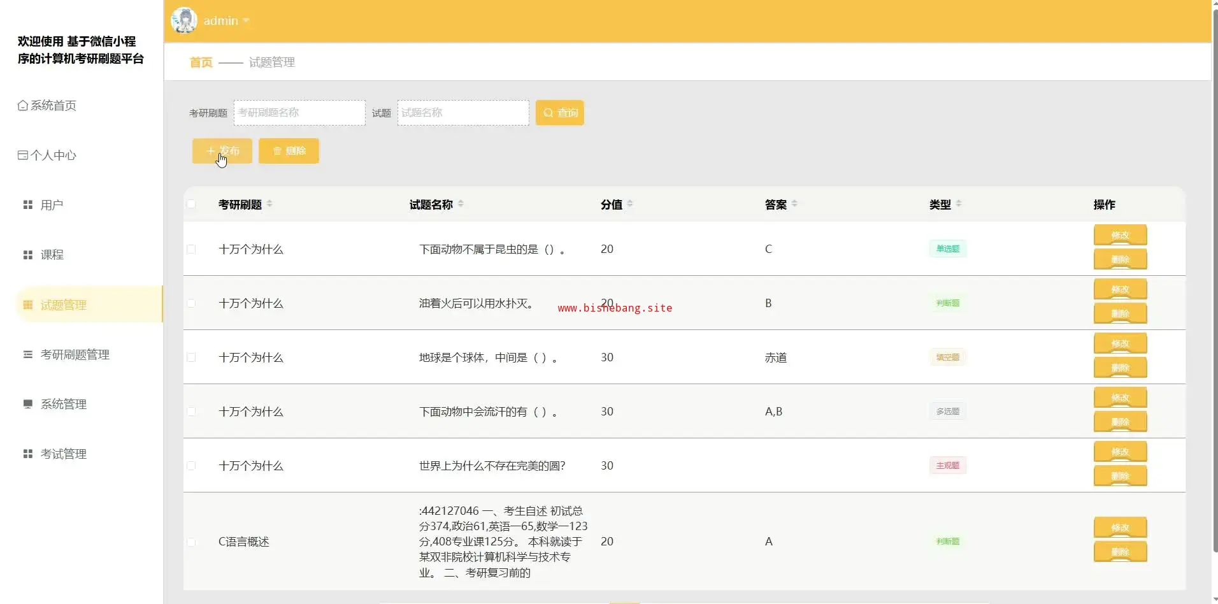Viewport: 1218px width, 604px height.
Task: Click the home icon beside 系统首页
Action: click(x=23, y=106)
